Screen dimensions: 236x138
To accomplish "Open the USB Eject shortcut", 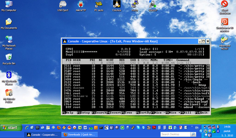I will click(x=63, y=5).
